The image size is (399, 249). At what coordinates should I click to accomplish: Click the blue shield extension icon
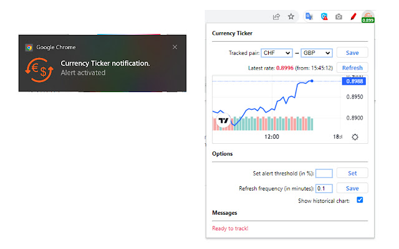pyautogui.click(x=324, y=17)
